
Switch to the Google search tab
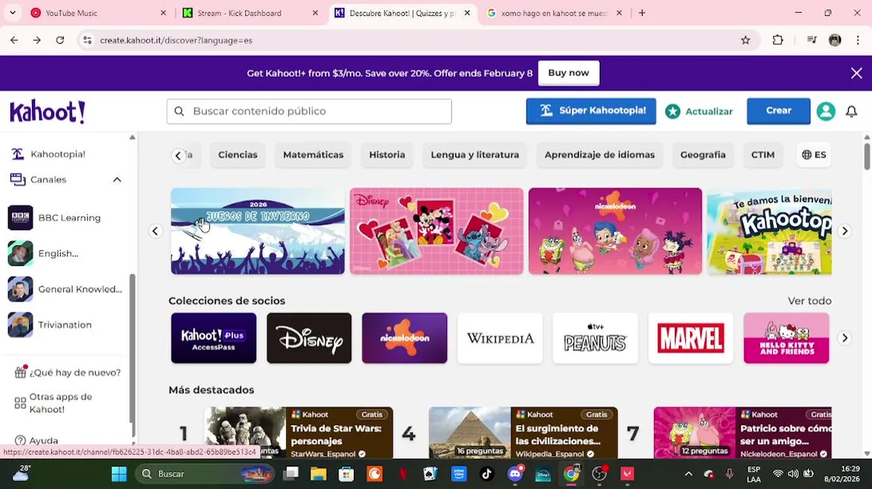553,13
